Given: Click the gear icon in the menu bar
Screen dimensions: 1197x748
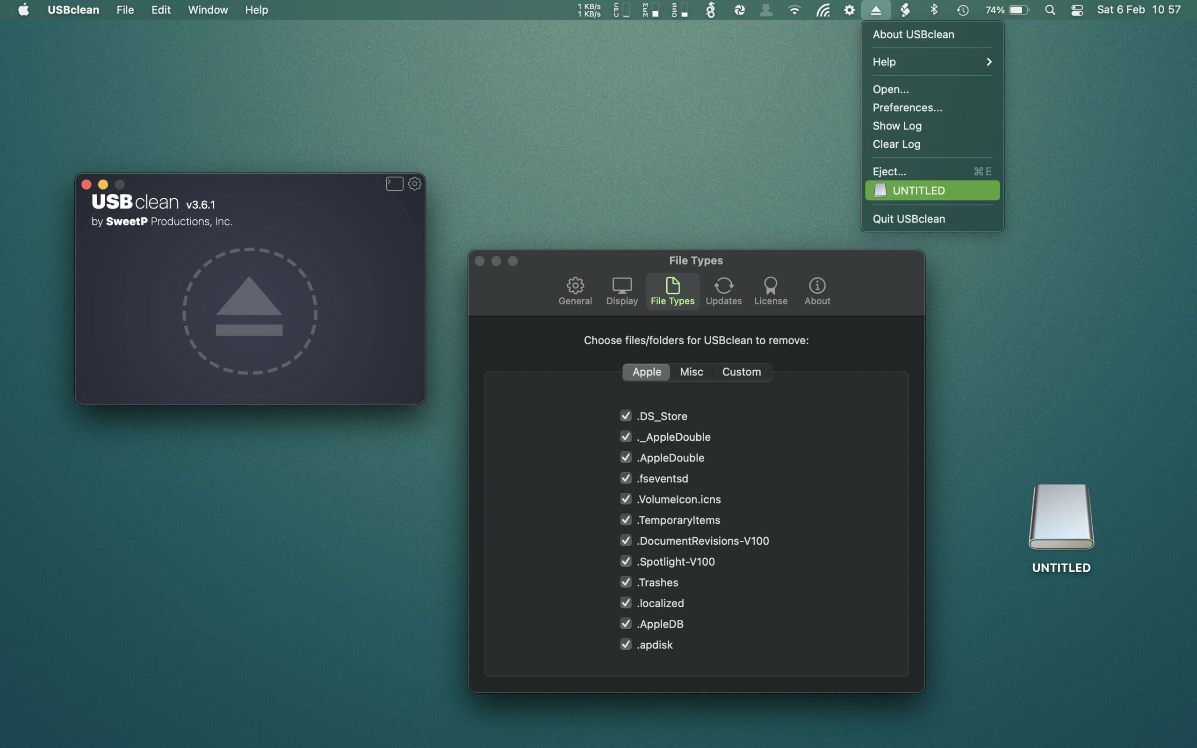Looking at the screenshot, I should coord(849,10).
